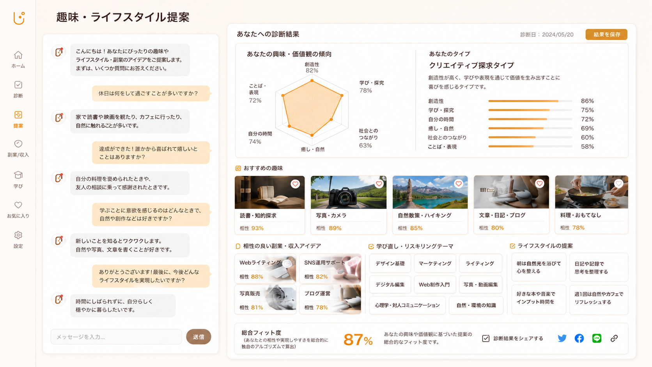Click the 学び・探究 75% progress bar
The width and height of the screenshot is (652, 367).
pos(530,110)
